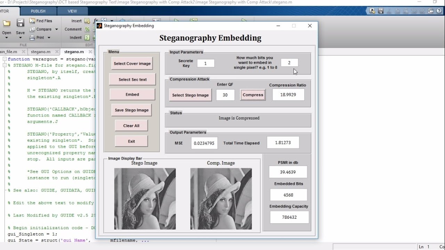Click the Secrete Key input field
The image size is (445, 250).
[206, 63]
